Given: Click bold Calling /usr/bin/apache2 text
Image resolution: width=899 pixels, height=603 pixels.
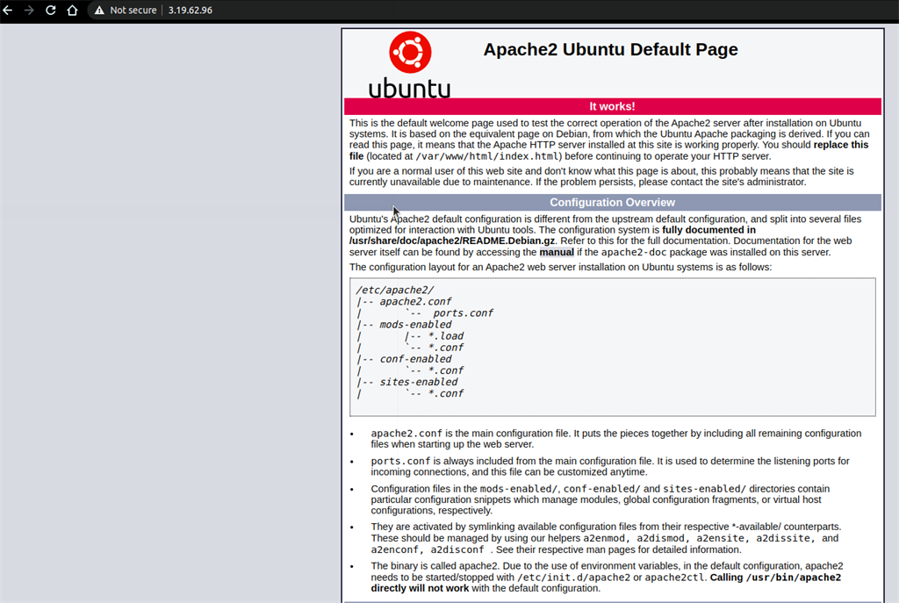Looking at the screenshot, I should 775,578.
